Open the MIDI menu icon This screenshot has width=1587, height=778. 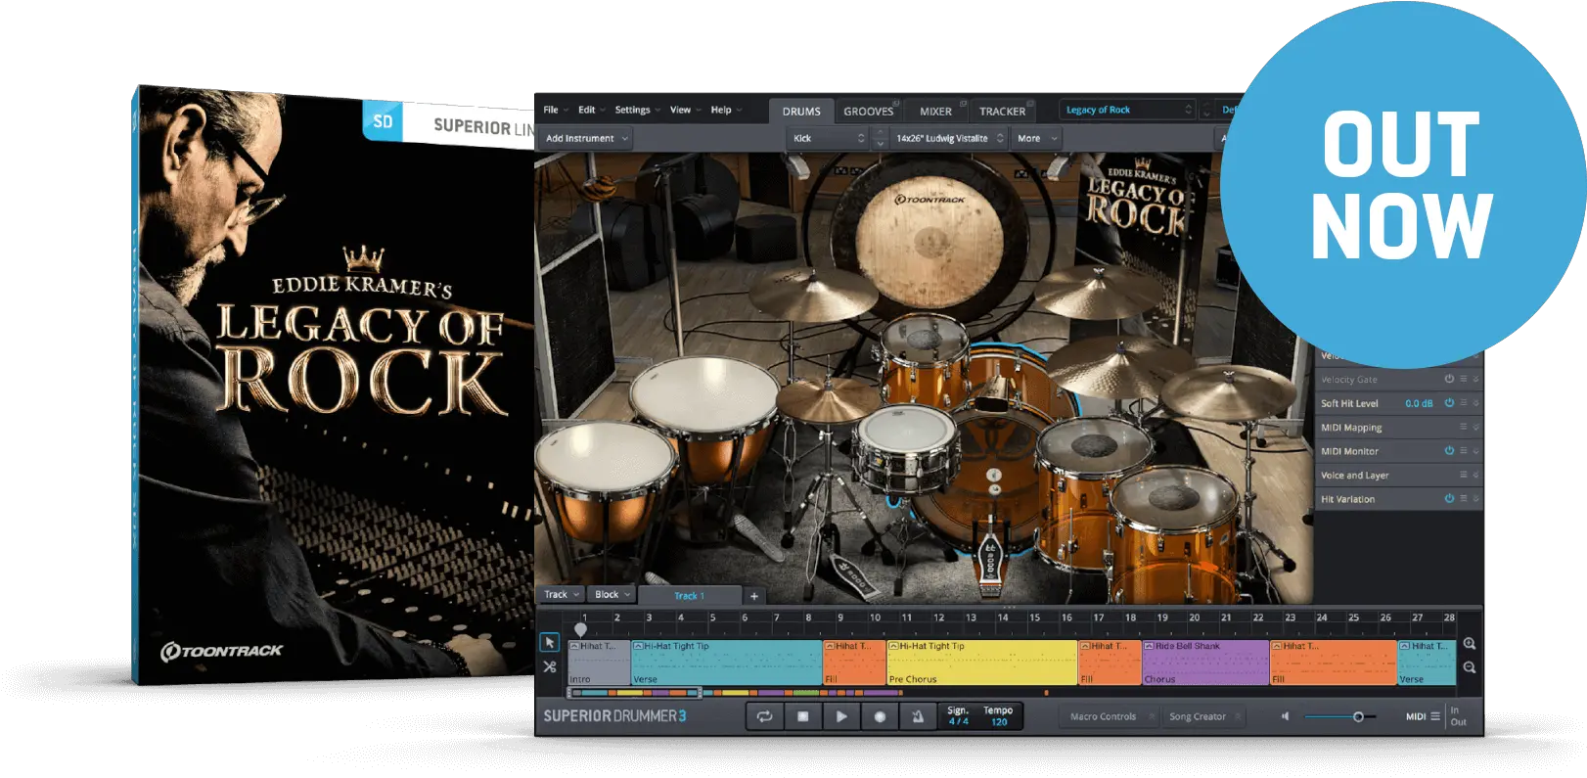click(1435, 716)
